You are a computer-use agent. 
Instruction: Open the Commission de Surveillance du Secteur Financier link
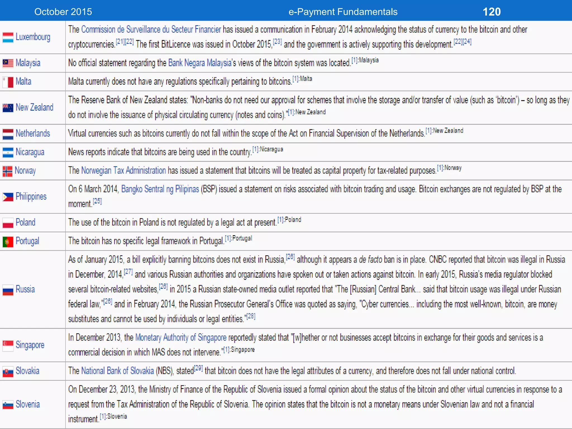tap(151, 30)
